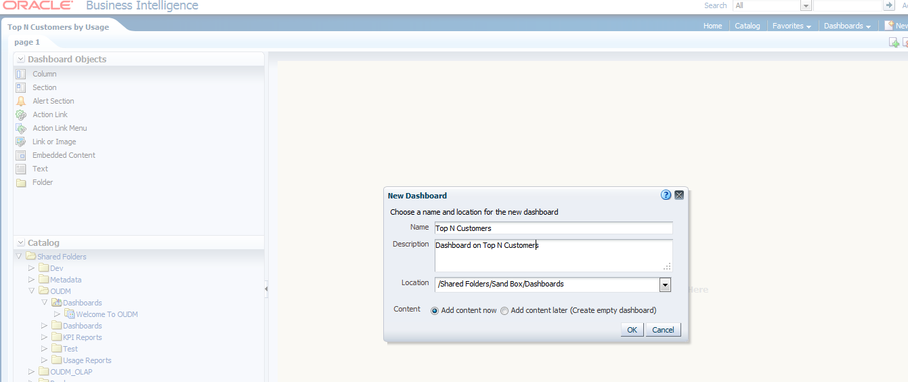
Task: Expand the Metadata folder node
Action: [32, 280]
